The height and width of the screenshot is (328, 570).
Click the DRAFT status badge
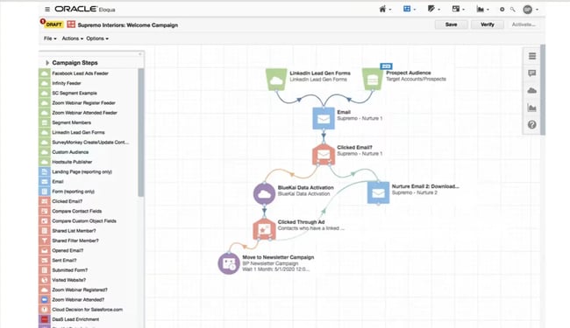pos(53,24)
